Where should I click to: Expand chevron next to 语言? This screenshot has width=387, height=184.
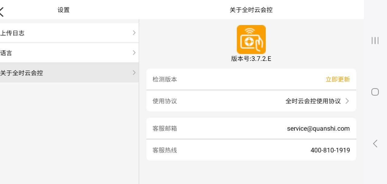[134, 53]
